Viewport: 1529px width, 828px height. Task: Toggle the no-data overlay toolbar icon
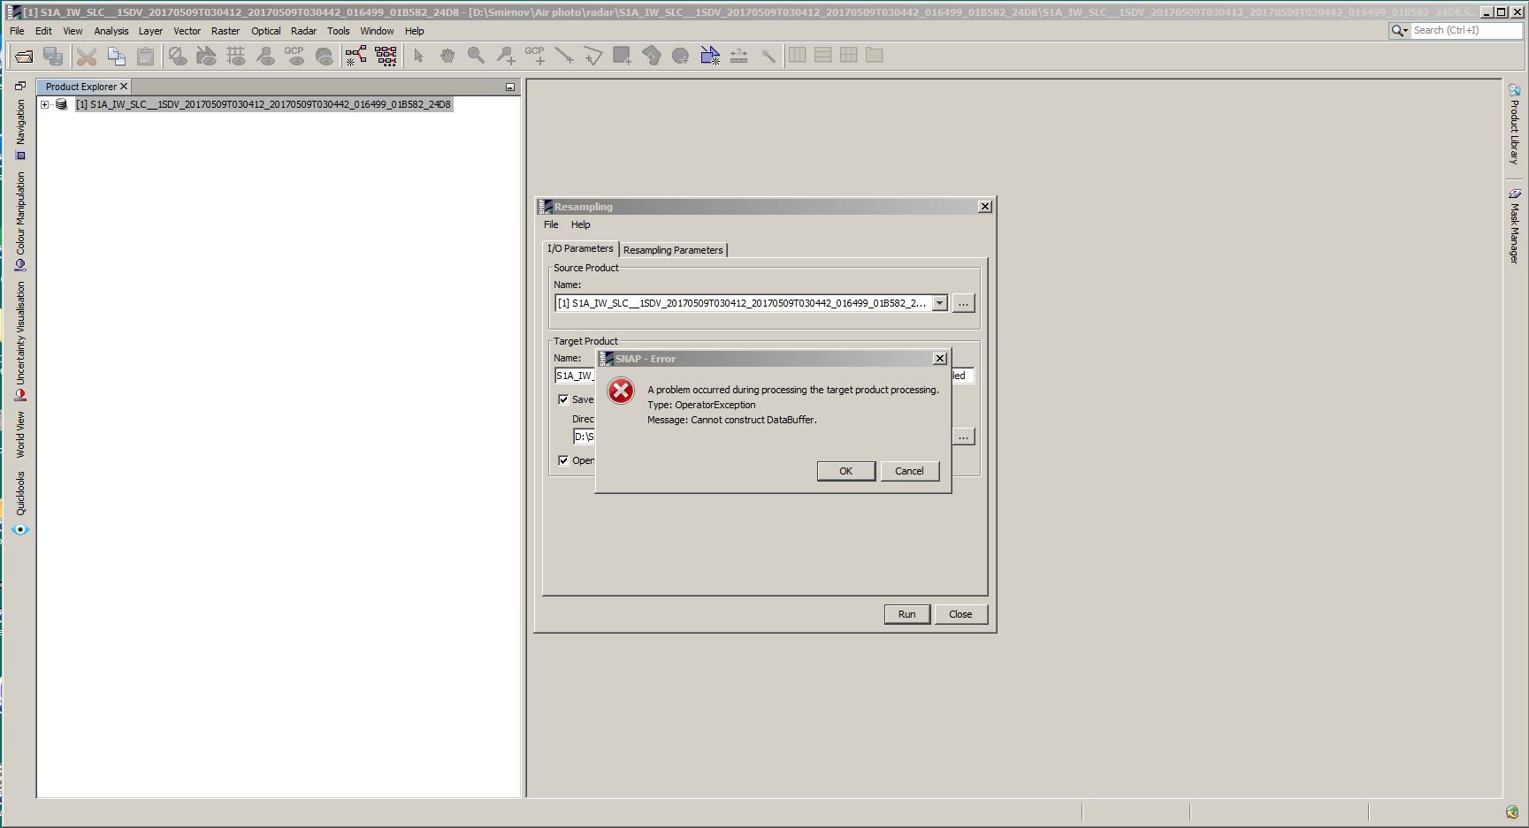pyautogui.click(x=178, y=56)
